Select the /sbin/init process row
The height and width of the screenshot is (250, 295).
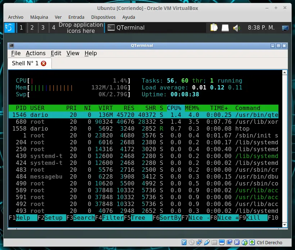coord(144,136)
